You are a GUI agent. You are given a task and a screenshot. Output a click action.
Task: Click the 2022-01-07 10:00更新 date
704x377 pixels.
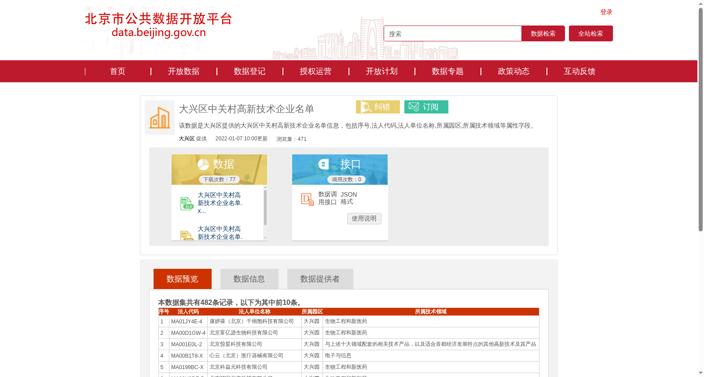point(242,139)
